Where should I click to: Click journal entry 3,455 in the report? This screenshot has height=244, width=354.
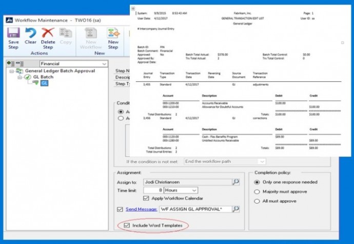click(x=147, y=84)
